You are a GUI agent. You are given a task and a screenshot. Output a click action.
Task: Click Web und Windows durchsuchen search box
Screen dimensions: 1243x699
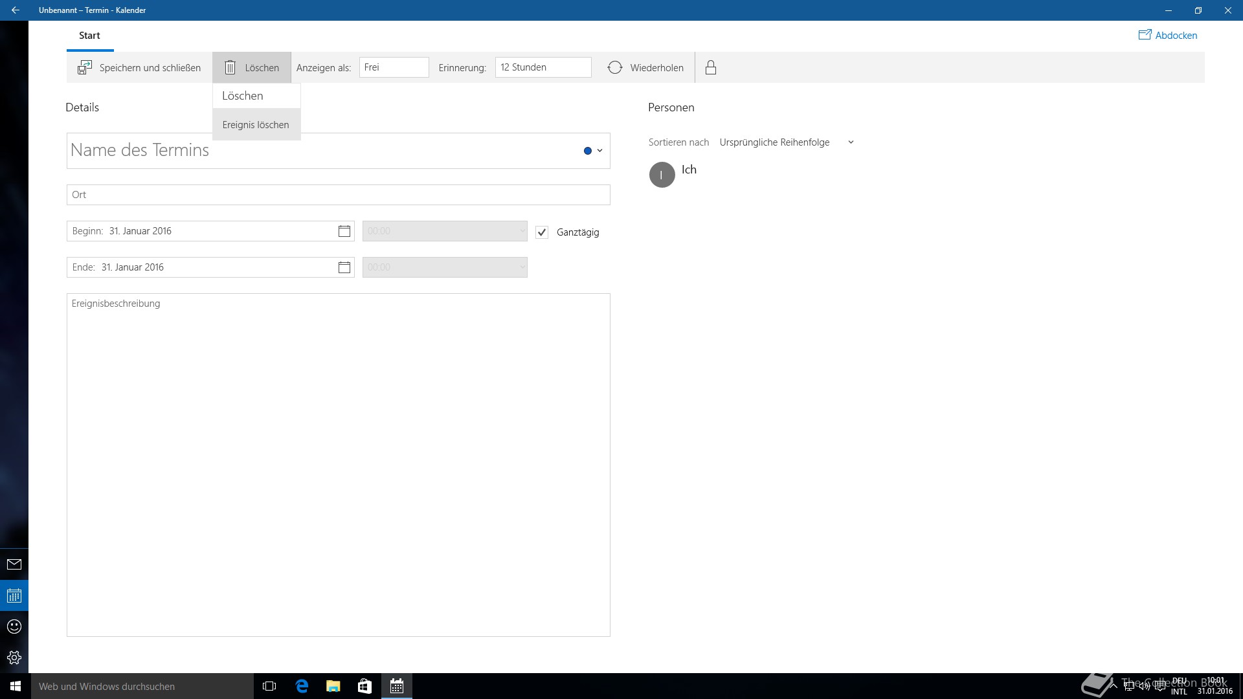(142, 686)
